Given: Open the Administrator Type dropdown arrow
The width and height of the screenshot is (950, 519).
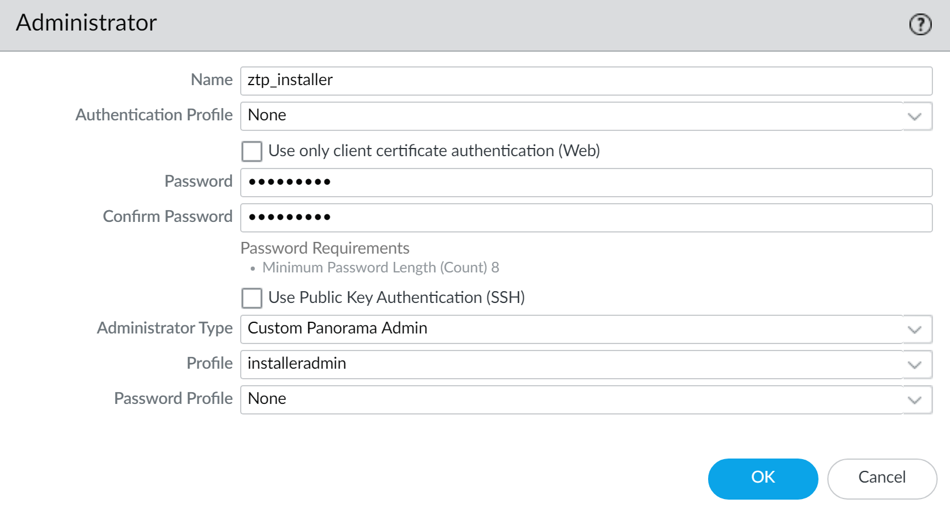Looking at the screenshot, I should coord(915,329).
